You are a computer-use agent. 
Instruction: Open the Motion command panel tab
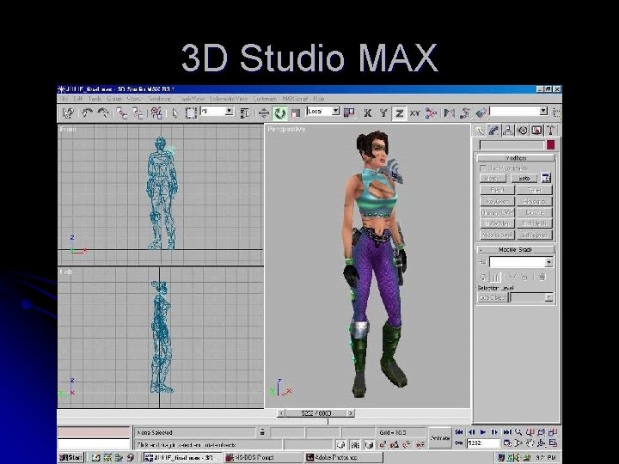click(x=523, y=131)
